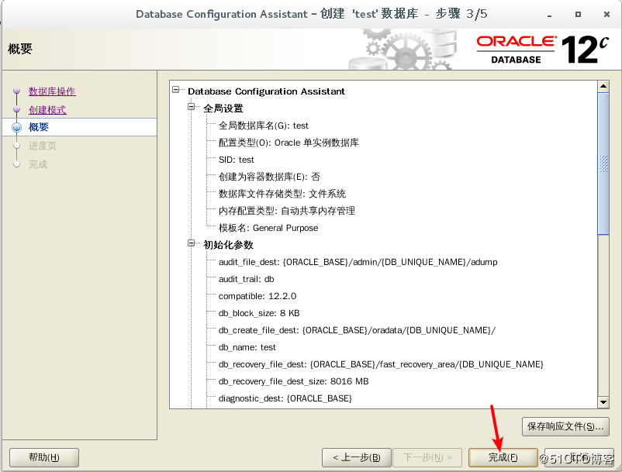Close the Database Configuration Assistant window

coord(606,14)
